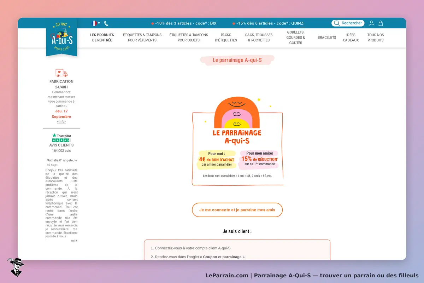This screenshot has width=424, height=283.
Task: Open the Bracelets menu
Action: point(327,37)
